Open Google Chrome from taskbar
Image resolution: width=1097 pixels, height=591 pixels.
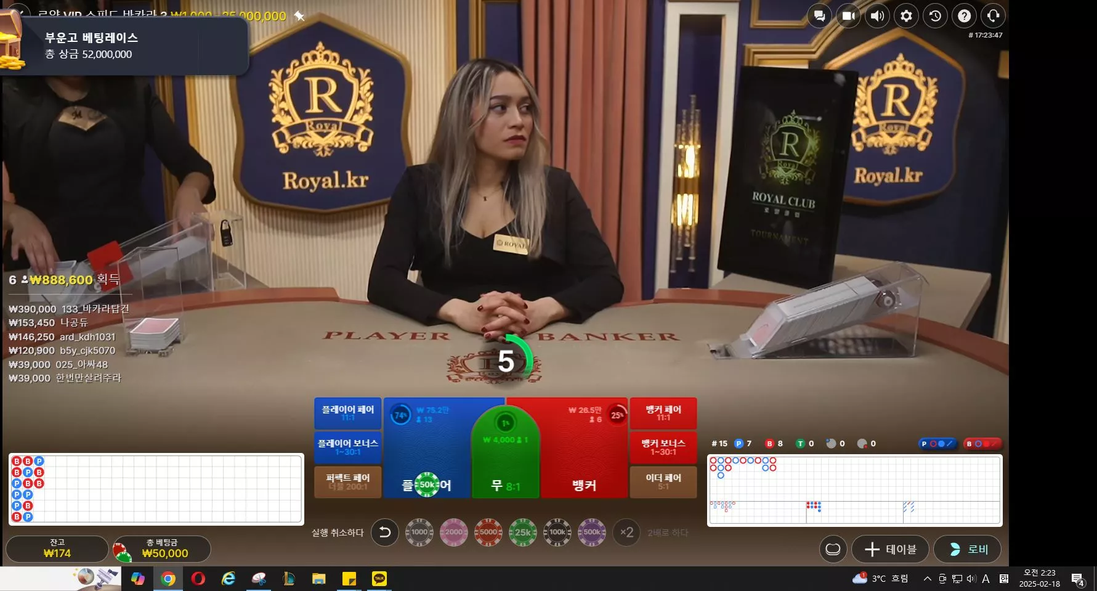168,579
